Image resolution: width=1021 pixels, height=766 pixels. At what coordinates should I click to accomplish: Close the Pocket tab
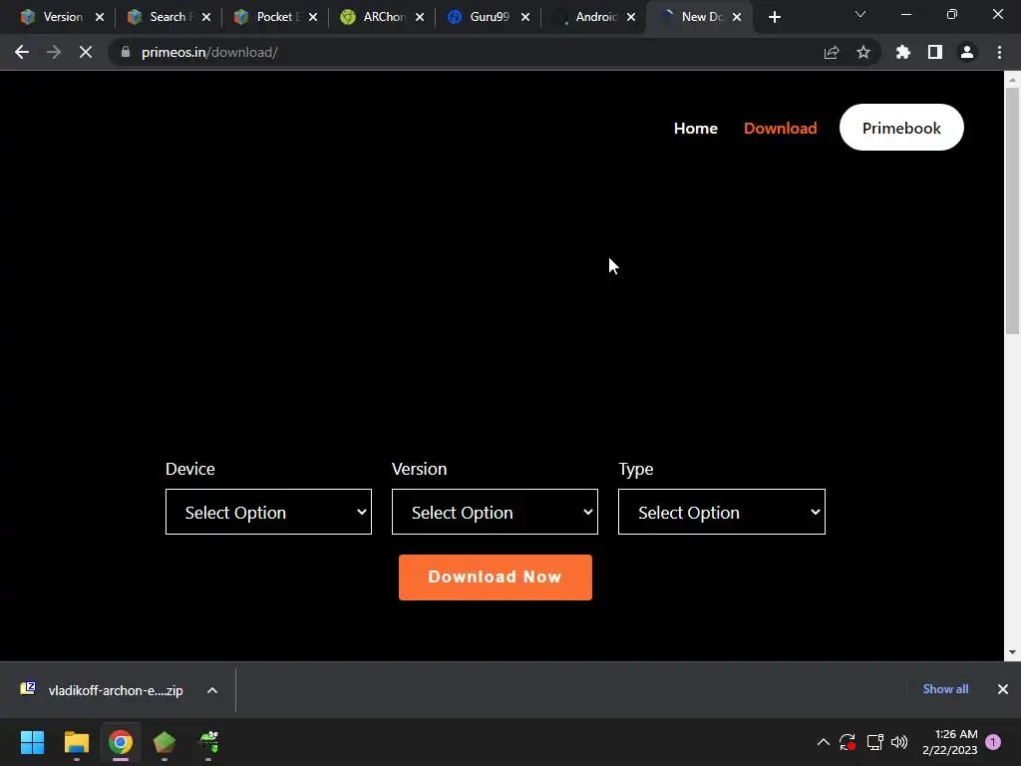pyautogui.click(x=313, y=17)
